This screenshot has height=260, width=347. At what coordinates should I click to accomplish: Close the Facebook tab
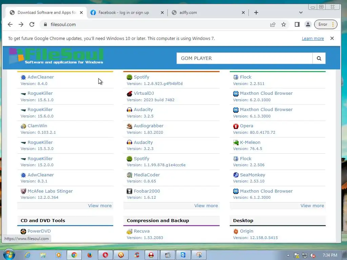coord(162,13)
